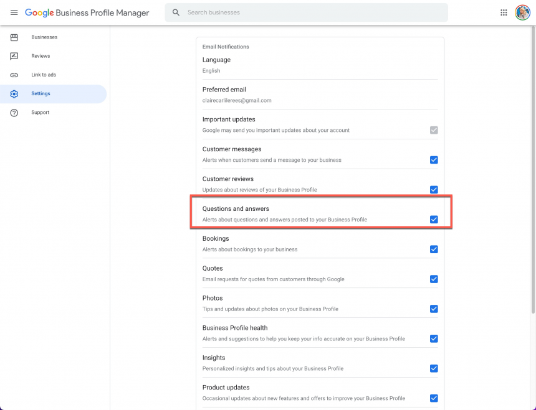This screenshot has height=410, width=536.
Task: Open the account profile avatar
Action: point(522,12)
